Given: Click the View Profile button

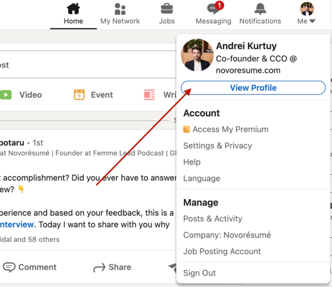Looking at the screenshot, I should pyautogui.click(x=253, y=87).
